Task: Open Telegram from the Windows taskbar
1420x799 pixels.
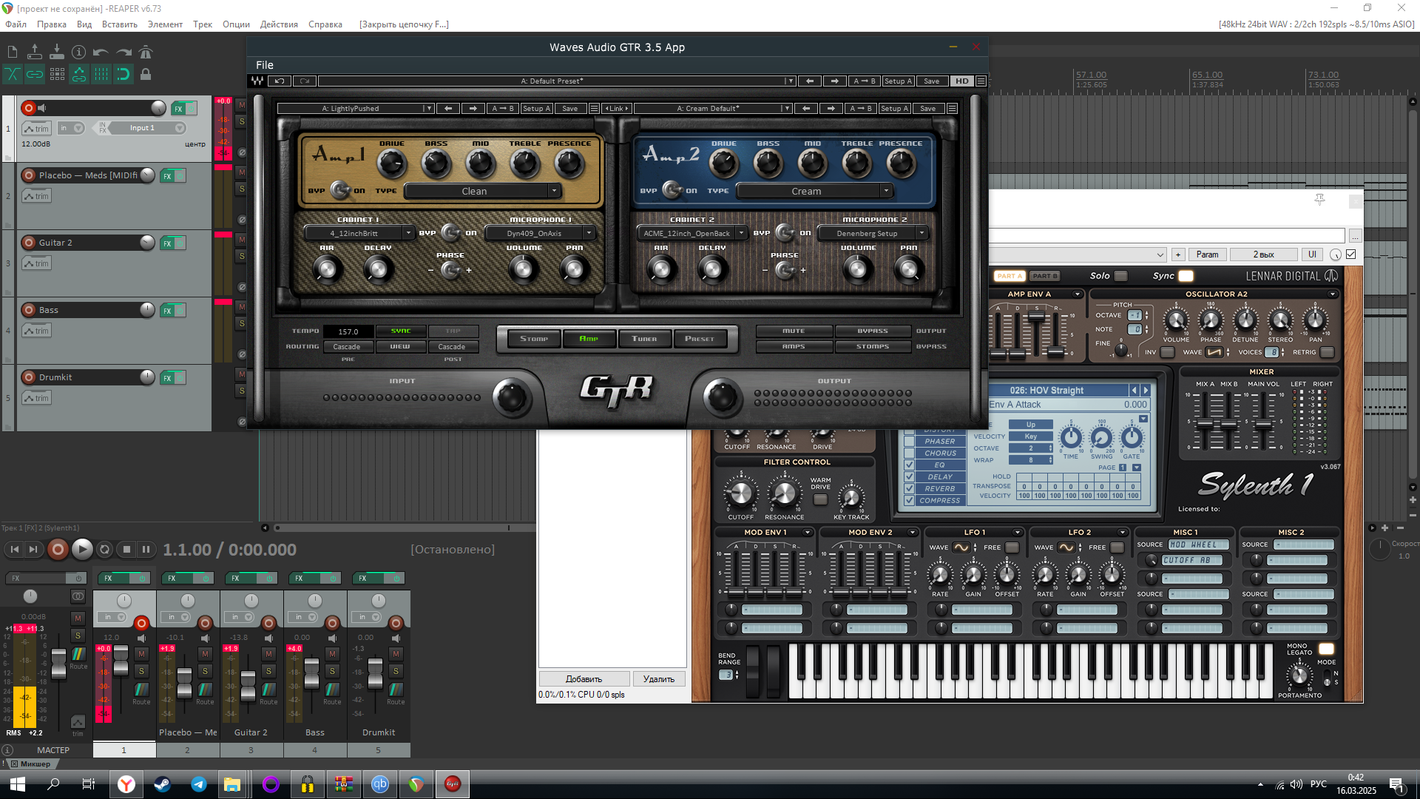Action: [x=198, y=784]
